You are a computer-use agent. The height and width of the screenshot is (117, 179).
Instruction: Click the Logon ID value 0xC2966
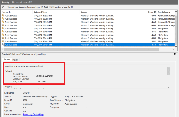pyautogui.click(x=42, y=81)
